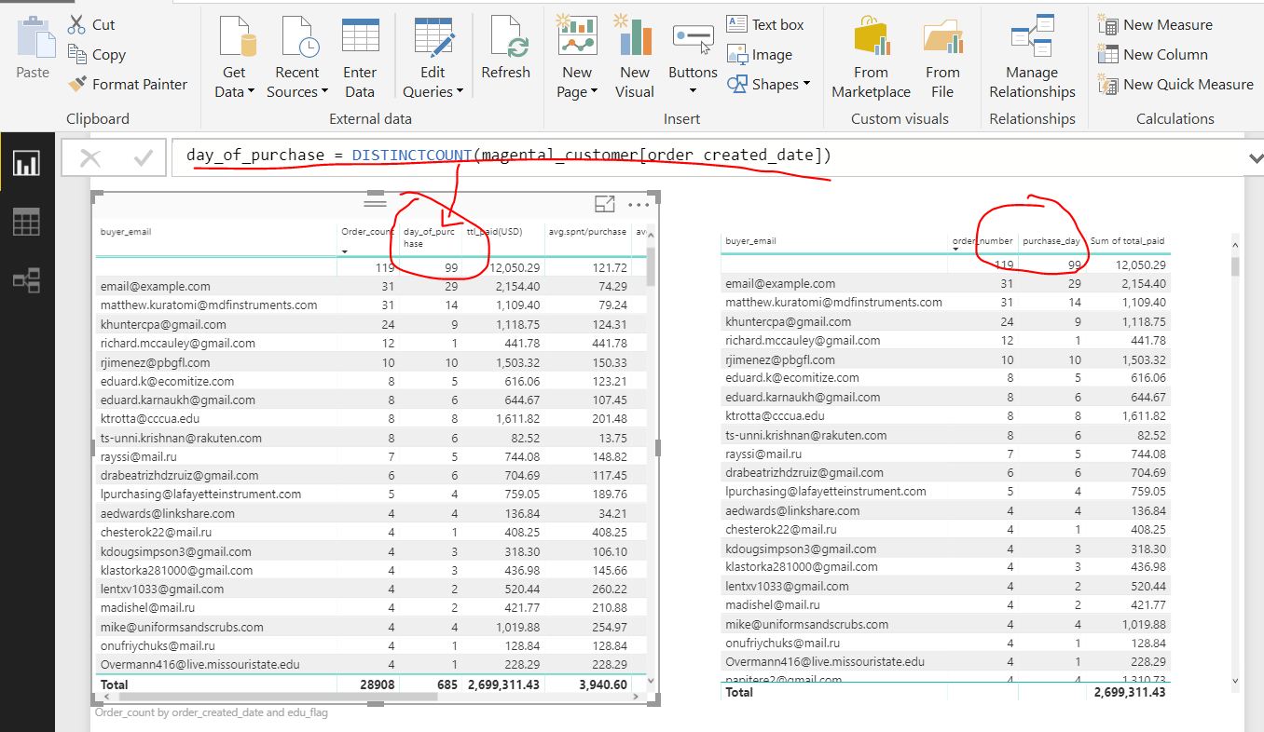Sort left table by Order_count header
This screenshot has width=1264, height=732.
click(368, 232)
